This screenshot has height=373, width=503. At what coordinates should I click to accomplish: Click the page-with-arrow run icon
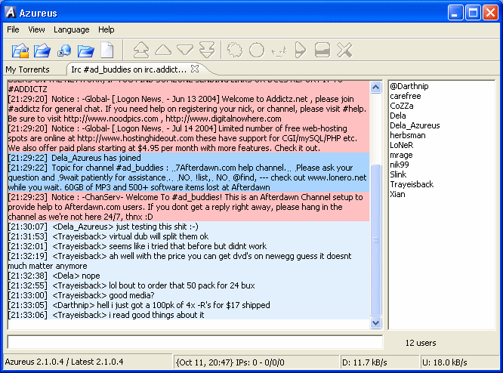[301, 50]
